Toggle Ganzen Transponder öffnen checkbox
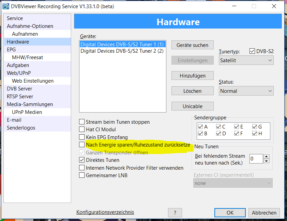 coord(82,152)
